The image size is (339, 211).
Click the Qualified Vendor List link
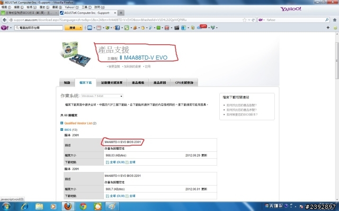click(78, 123)
